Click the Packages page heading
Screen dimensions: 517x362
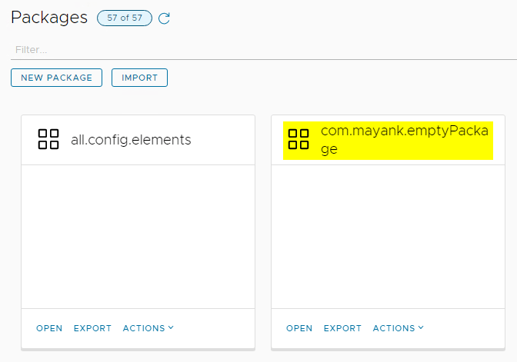[49, 18]
